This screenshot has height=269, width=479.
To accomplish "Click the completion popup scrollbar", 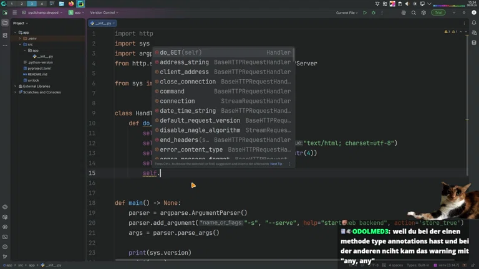I will pyautogui.click(x=294, y=55).
